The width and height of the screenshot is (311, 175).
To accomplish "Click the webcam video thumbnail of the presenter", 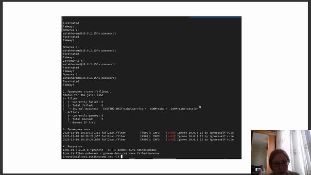I will click(x=281, y=152).
